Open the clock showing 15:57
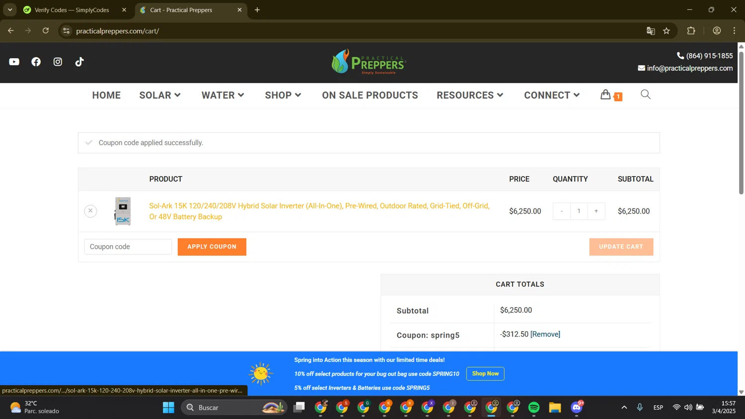This screenshot has width=745, height=419. point(723,408)
